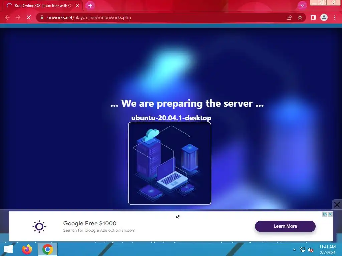Show hidden system tray icons

[x=294, y=250]
